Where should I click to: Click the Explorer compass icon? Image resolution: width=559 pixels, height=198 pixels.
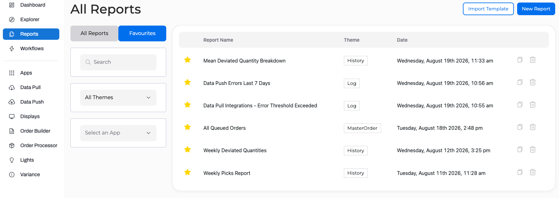(12, 20)
